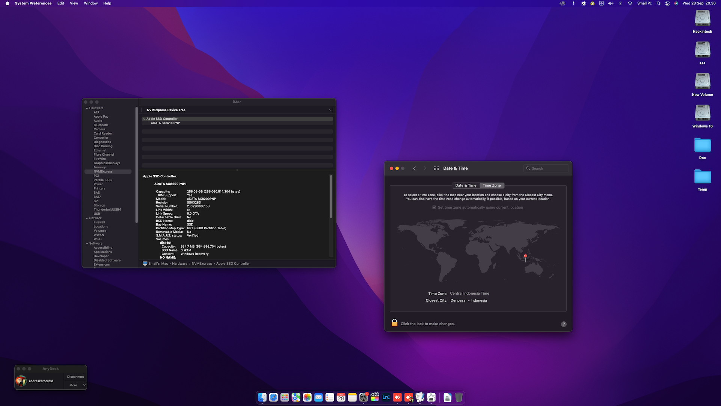The width and height of the screenshot is (721, 406).
Task: Open System Preferences icon in Dock
Action: coord(364,397)
